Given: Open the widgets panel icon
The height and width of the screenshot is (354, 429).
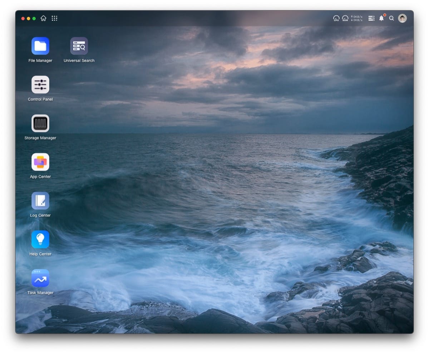Looking at the screenshot, I should [x=371, y=18].
